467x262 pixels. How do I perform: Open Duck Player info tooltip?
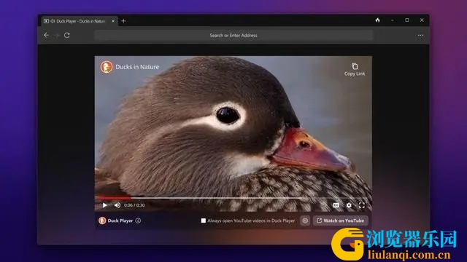click(138, 221)
